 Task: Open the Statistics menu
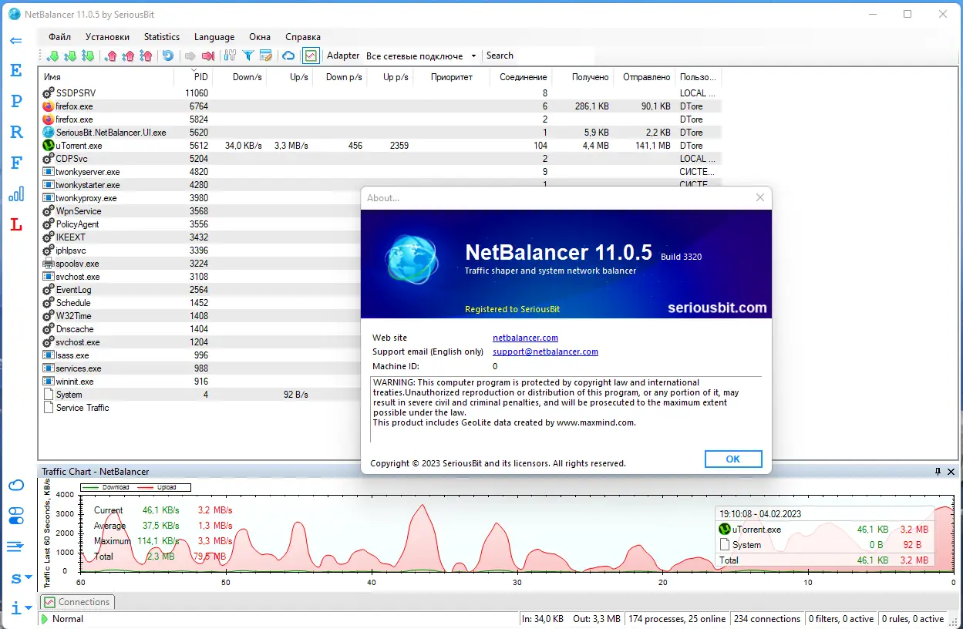162,37
